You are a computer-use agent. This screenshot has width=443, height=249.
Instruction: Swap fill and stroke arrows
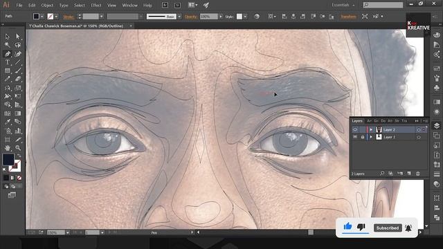coord(19,156)
